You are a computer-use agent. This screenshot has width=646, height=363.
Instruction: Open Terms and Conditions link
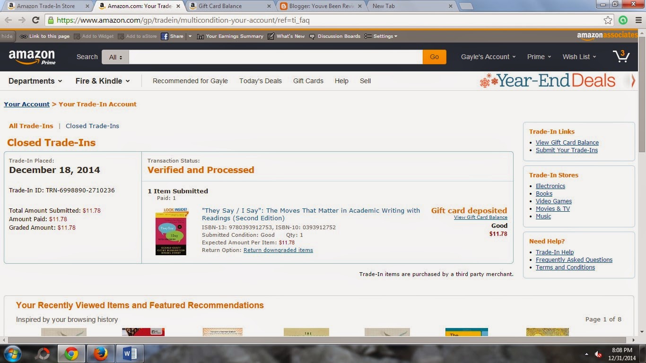pos(565,267)
